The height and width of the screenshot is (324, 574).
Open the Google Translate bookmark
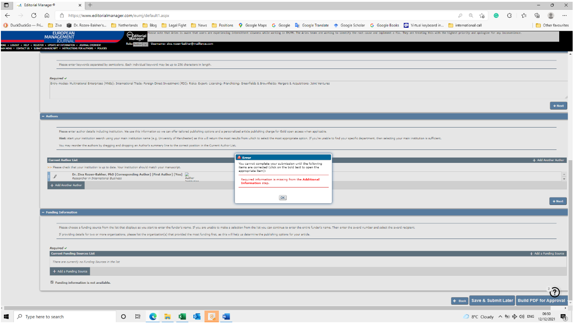point(312,26)
